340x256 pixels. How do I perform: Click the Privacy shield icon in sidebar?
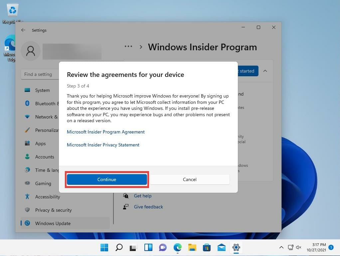27,210
